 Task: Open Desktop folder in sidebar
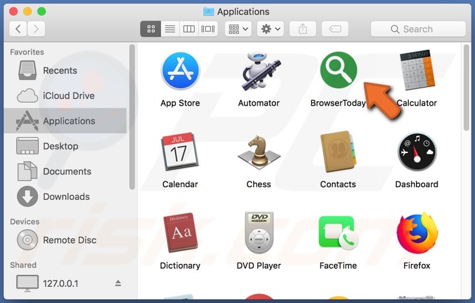(x=65, y=146)
